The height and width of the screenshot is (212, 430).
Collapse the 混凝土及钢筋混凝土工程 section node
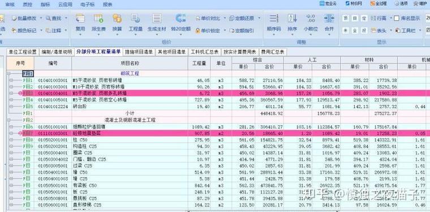pos(9,120)
